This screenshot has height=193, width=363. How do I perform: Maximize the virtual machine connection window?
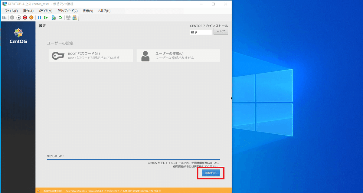click(213, 4)
